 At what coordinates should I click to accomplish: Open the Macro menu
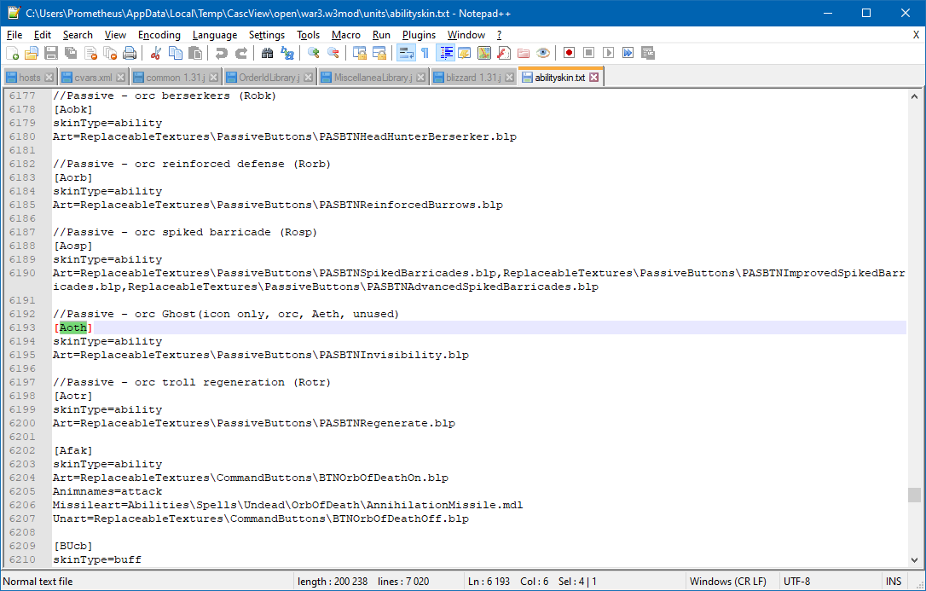click(x=346, y=35)
